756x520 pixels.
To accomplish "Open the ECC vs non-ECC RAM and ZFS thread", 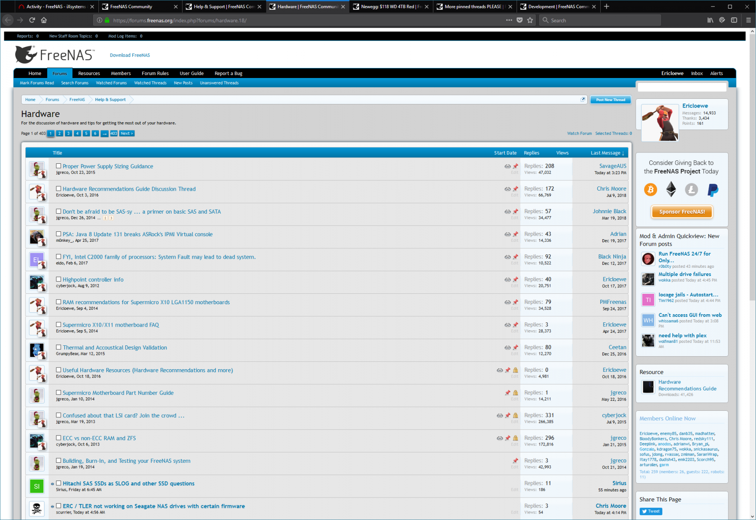I will coord(99,438).
